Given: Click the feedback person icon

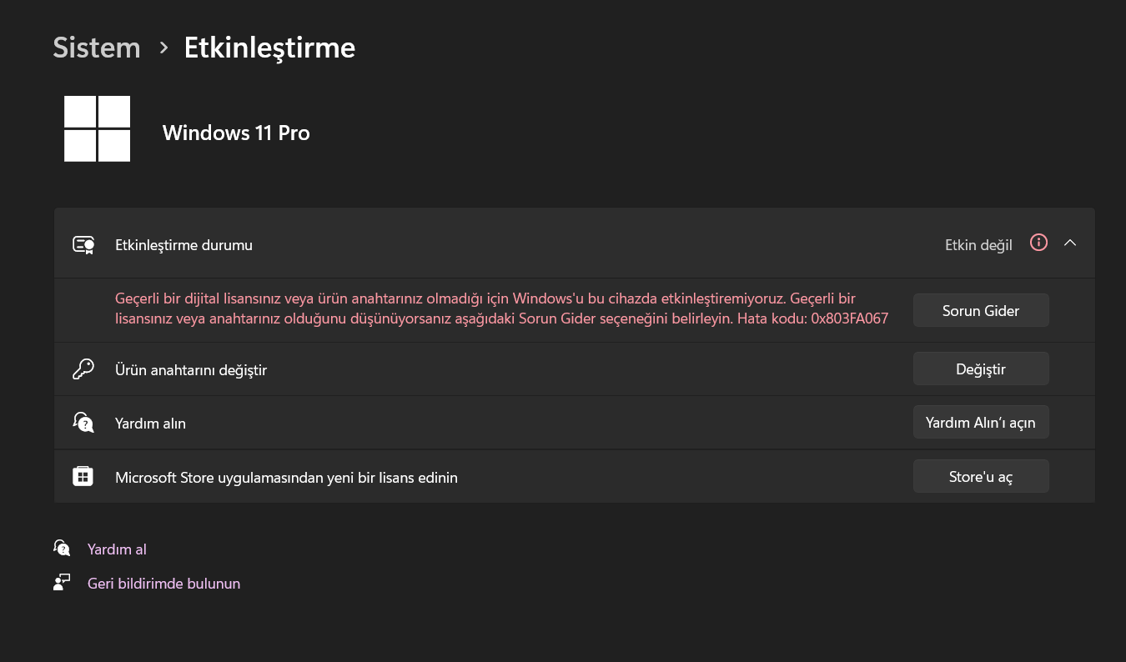Looking at the screenshot, I should [62, 583].
